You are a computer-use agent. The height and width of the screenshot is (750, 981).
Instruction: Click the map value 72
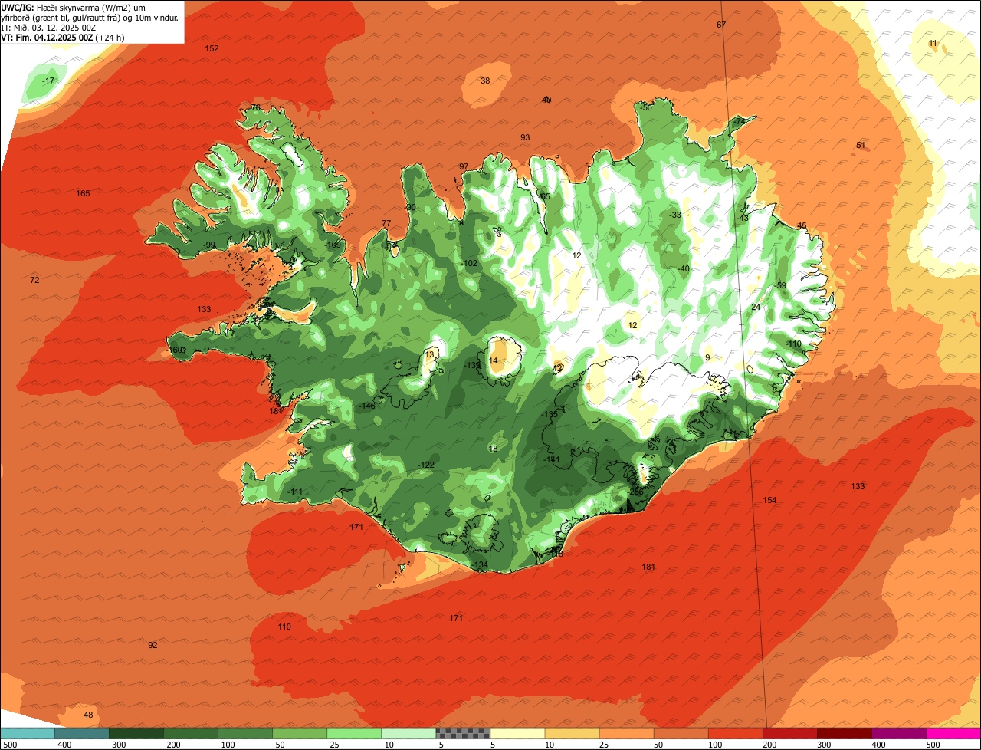34,280
